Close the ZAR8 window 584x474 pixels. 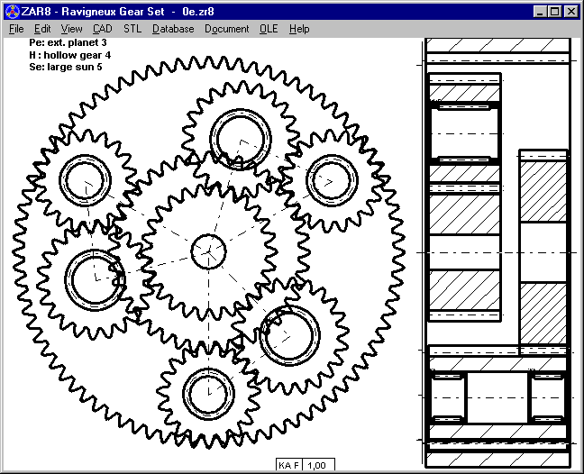click(x=571, y=12)
